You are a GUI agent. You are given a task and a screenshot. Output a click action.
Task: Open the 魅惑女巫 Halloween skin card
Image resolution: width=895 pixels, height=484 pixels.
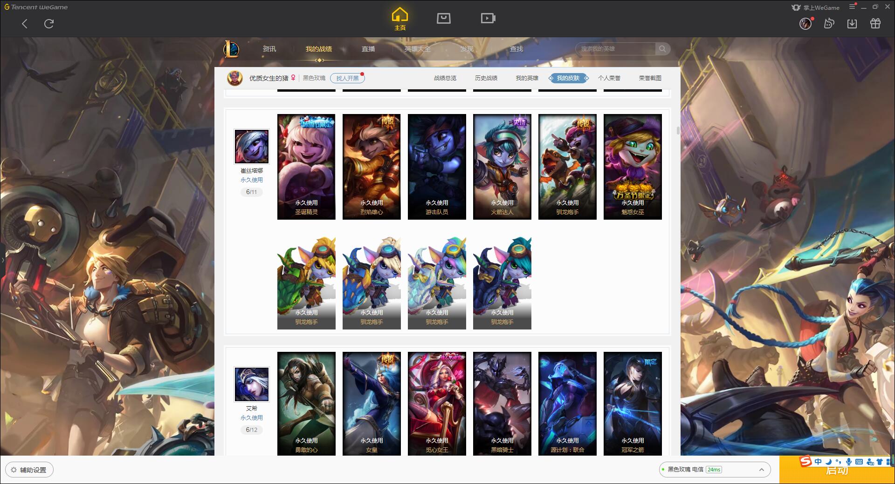[633, 167]
